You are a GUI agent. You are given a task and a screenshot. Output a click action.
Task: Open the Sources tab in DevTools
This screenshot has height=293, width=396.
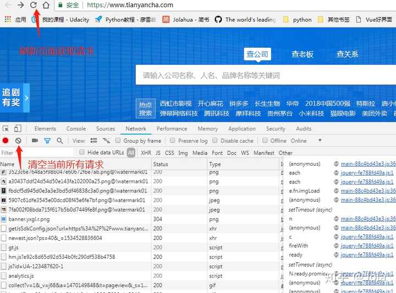pos(106,128)
